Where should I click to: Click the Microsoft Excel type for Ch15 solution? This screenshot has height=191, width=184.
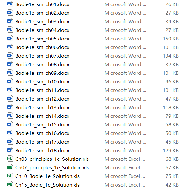pos(125,185)
